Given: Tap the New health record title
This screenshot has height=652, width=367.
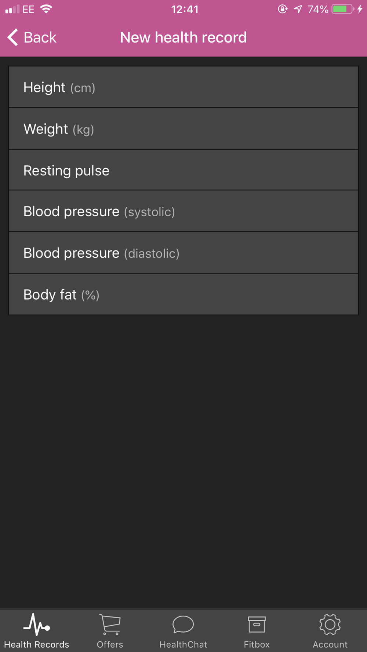Looking at the screenshot, I should (x=183, y=37).
